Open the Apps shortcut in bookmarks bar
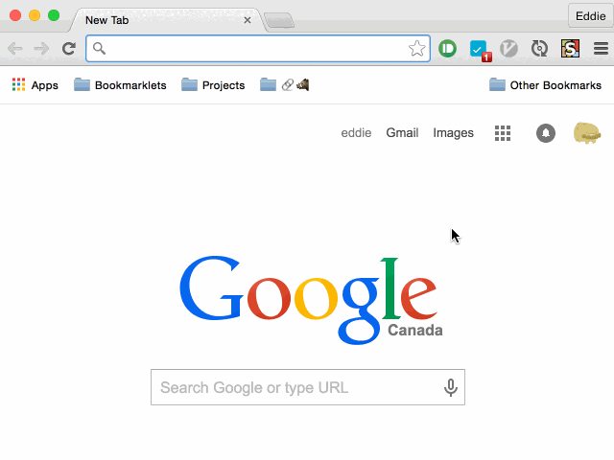Image resolution: width=614 pixels, height=460 pixels. [35, 85]
